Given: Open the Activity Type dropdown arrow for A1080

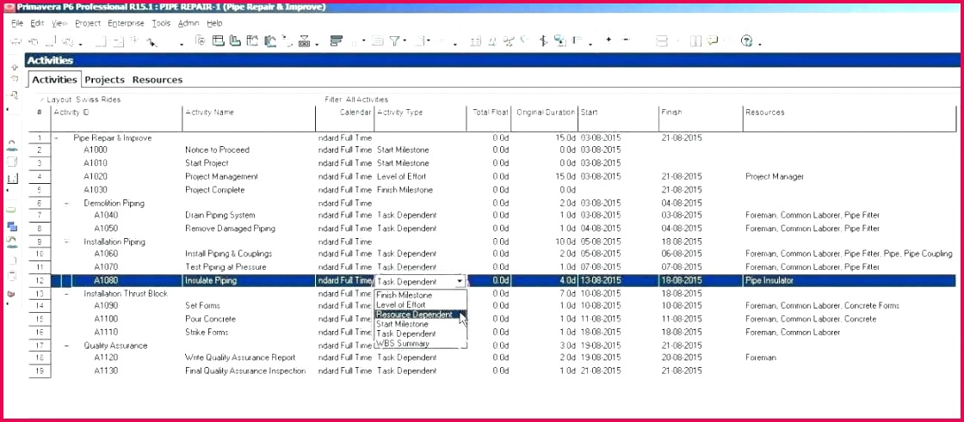Looking at the screenshot, I should point(460,281).
